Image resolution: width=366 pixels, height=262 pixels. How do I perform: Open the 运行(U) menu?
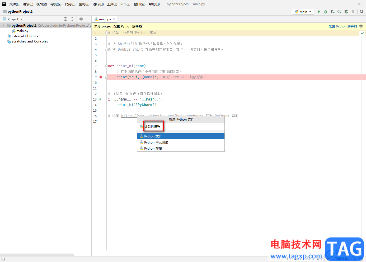click(x=98, y=4)
